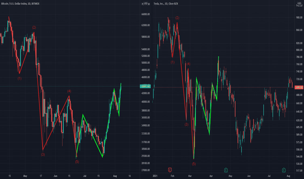The image size is (304, 179).
Task: Click 820.00 on Tesla price axis
Action: [299, 43]
